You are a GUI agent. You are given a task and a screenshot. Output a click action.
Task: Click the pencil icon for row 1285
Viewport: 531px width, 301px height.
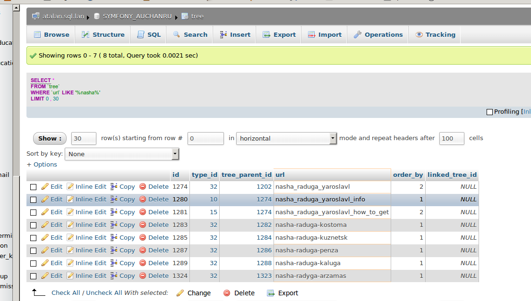coord(45,237)
